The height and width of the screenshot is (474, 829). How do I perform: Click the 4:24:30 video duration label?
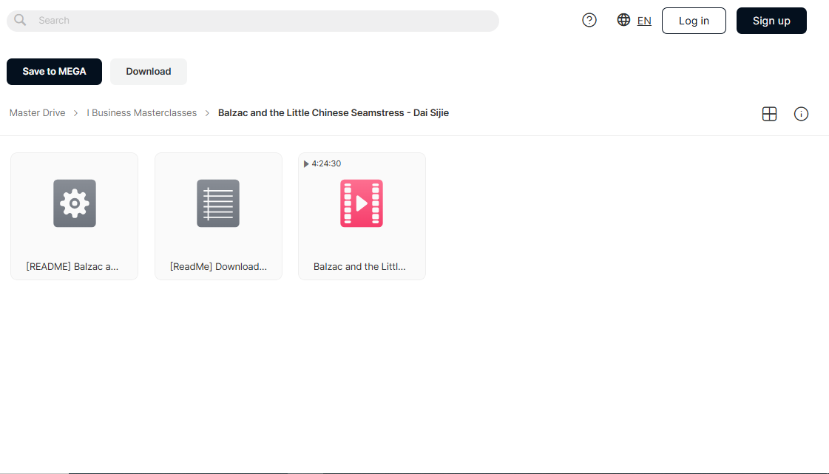326,164
